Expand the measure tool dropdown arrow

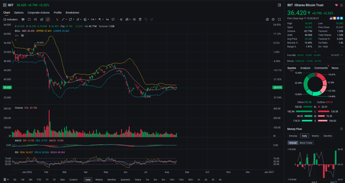(96, 19)
